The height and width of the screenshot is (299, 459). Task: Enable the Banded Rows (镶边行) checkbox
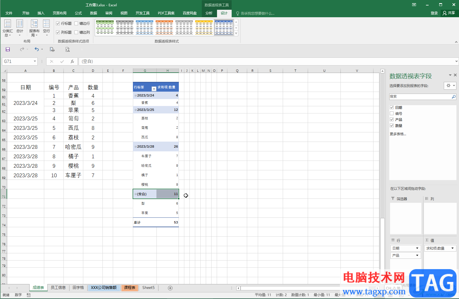[x=76, y=24]
